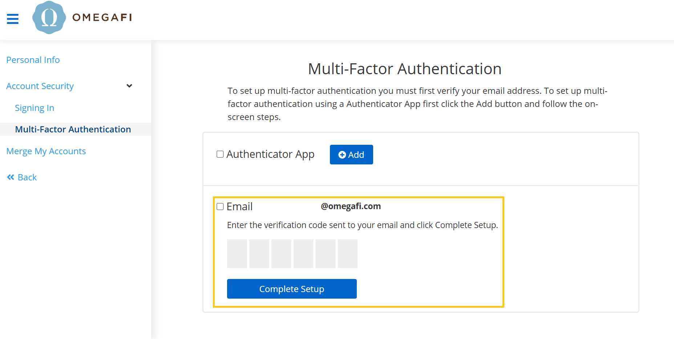This screenshot has height=339, width=674.
Task: Enable the Authenticator App checkbox
Action: [x=220, y=154]
